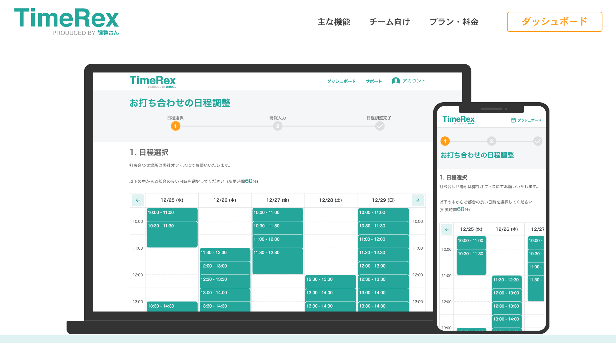The height and width of the screenshot is (343, 616).
Task: Choose the 12:30 - 13:30 slot on 12/26 in the laptop
Action: pos(225,281)
